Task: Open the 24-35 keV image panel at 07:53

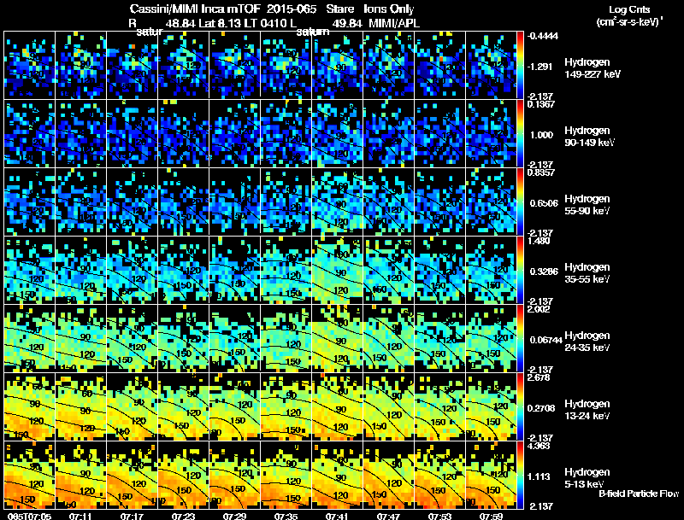Action: (x=440, y=339)
